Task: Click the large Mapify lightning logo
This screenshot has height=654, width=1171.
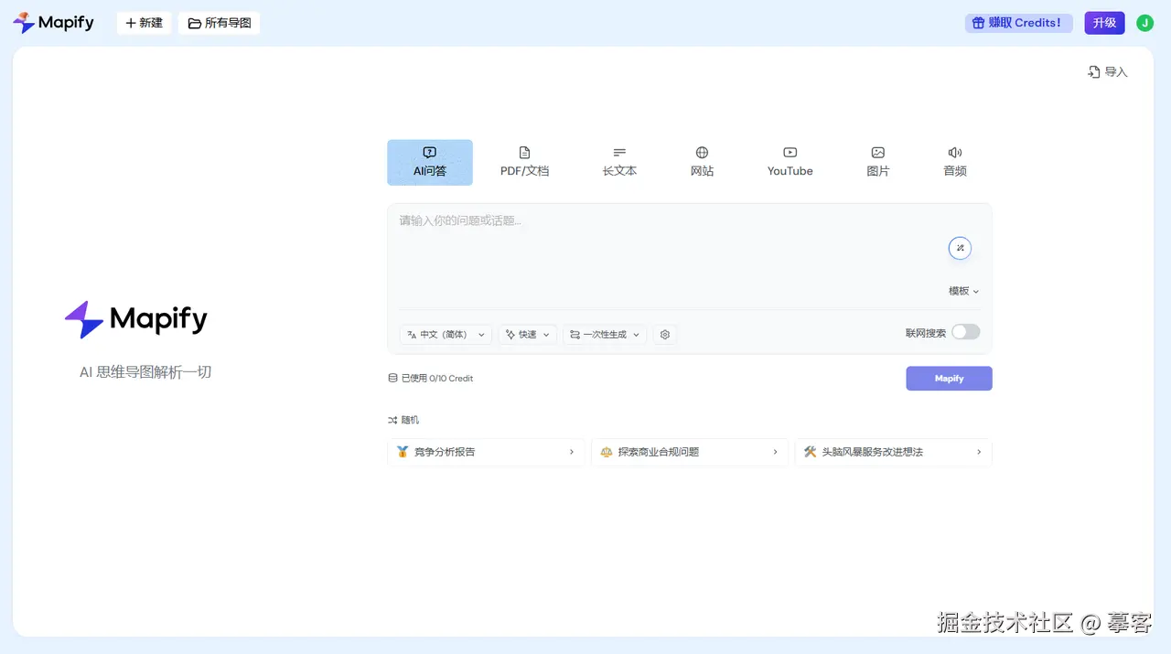Action: click(136, 319)
